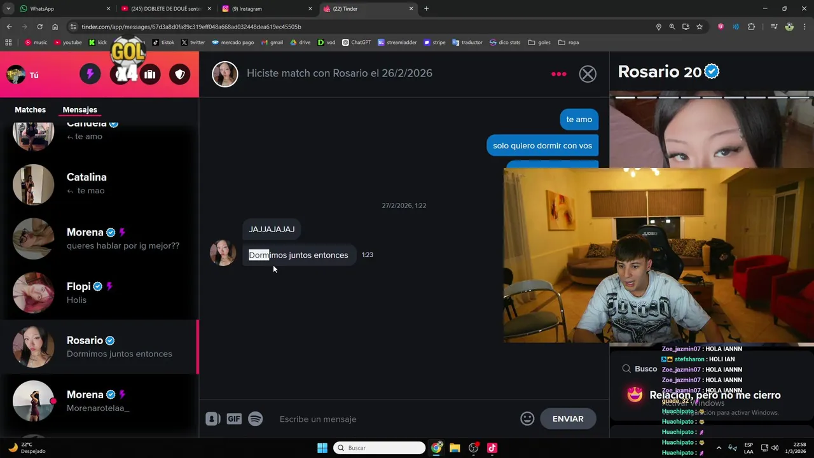Open the 'mercado pago' bookmark
Viewport: 814px width, 458px height.
pyautogui.click(x=233, y=43)
